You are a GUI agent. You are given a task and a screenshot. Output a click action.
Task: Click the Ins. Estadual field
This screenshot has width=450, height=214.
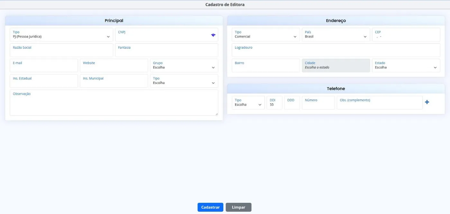pyautogui.click(x=44, y=81)
